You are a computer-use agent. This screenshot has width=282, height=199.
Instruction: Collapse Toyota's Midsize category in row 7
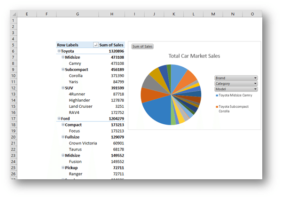pyautogui.click(x=63, y=57)
